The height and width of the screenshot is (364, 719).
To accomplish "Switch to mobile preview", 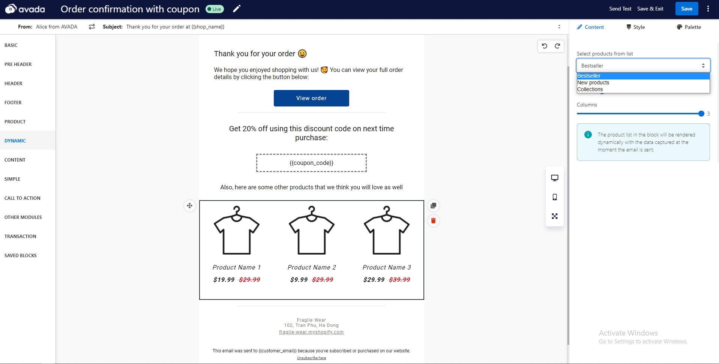I will (555, 197).
